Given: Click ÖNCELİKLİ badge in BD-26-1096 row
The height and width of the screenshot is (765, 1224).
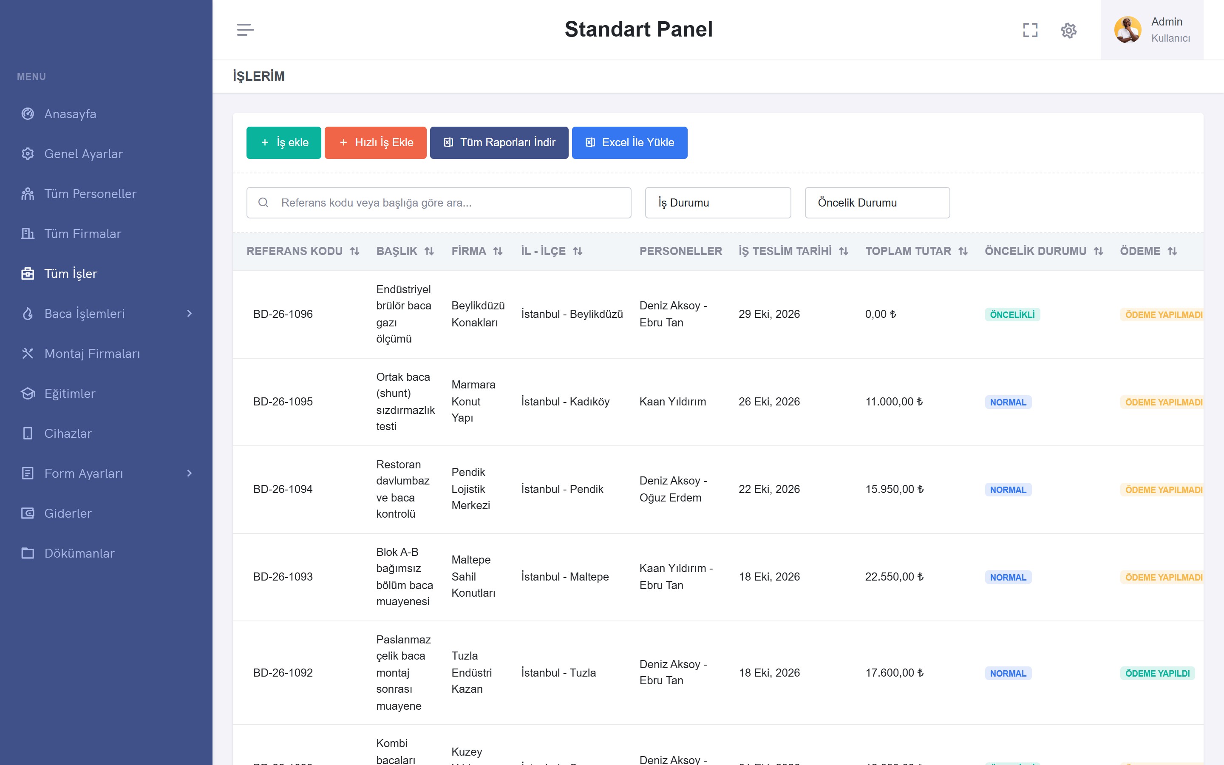Looking at the screenshot, I should [1012, 314].
